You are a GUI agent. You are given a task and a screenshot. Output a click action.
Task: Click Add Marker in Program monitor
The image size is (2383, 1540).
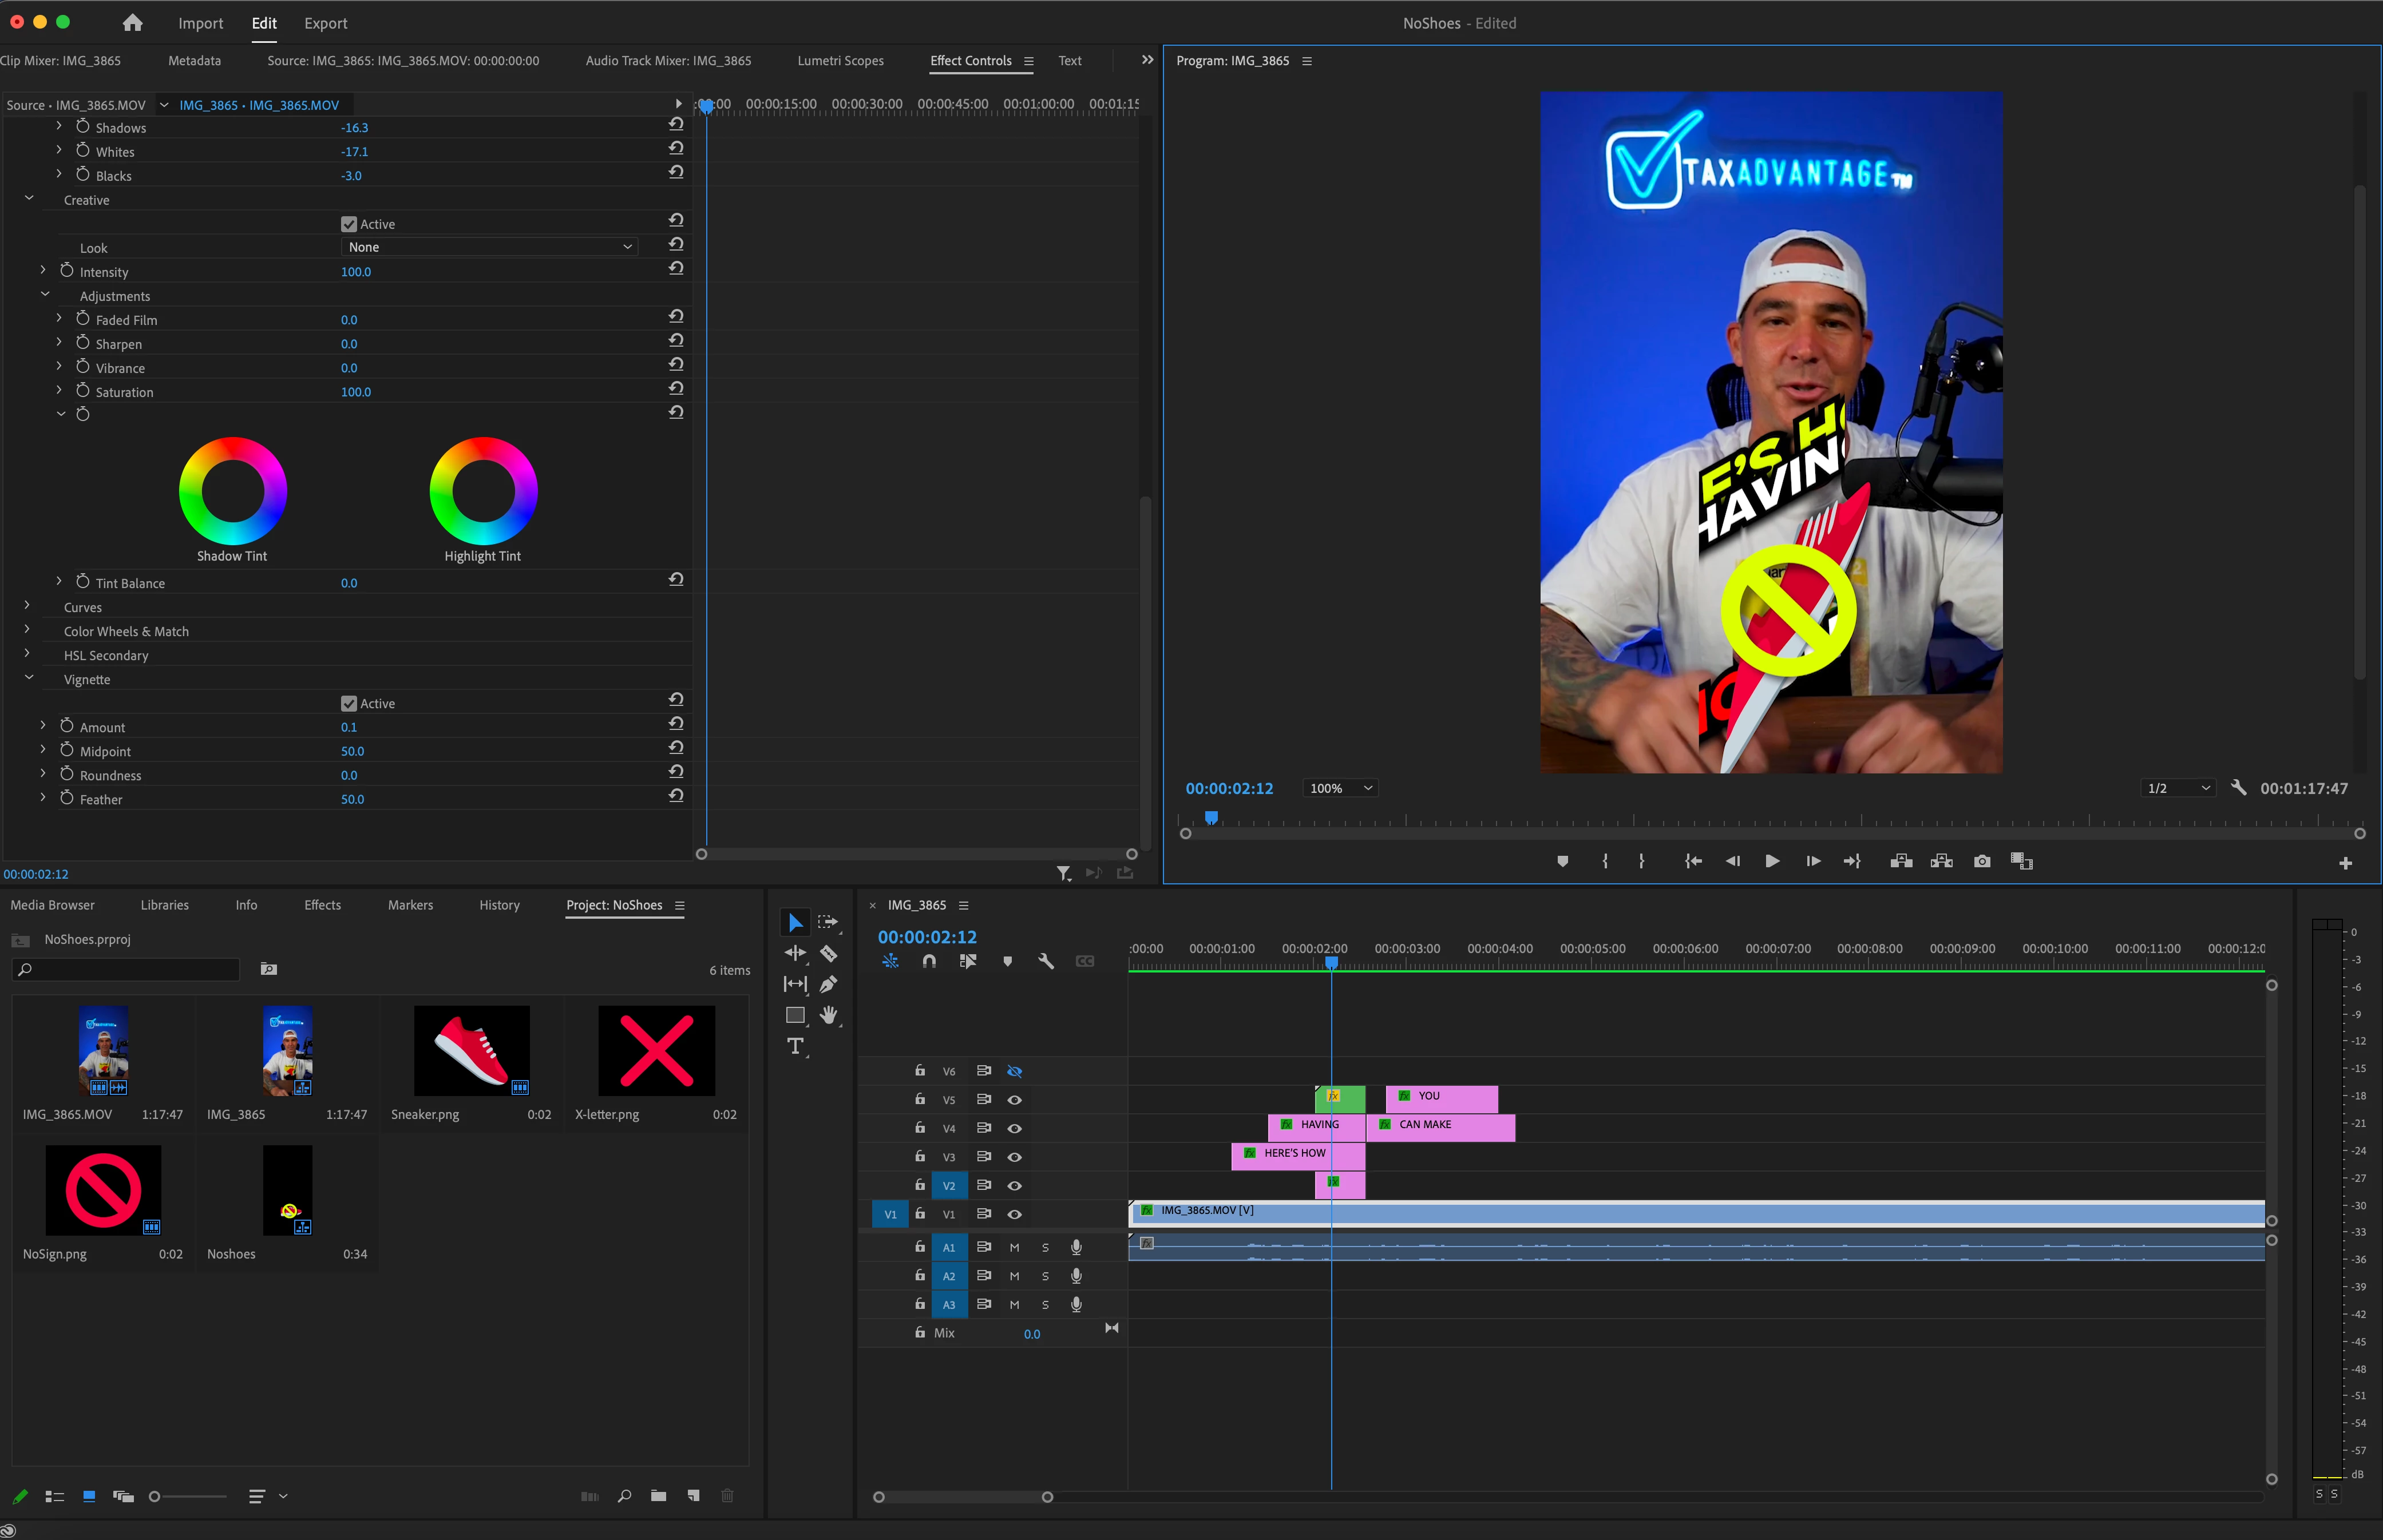tap(1563, 861)
